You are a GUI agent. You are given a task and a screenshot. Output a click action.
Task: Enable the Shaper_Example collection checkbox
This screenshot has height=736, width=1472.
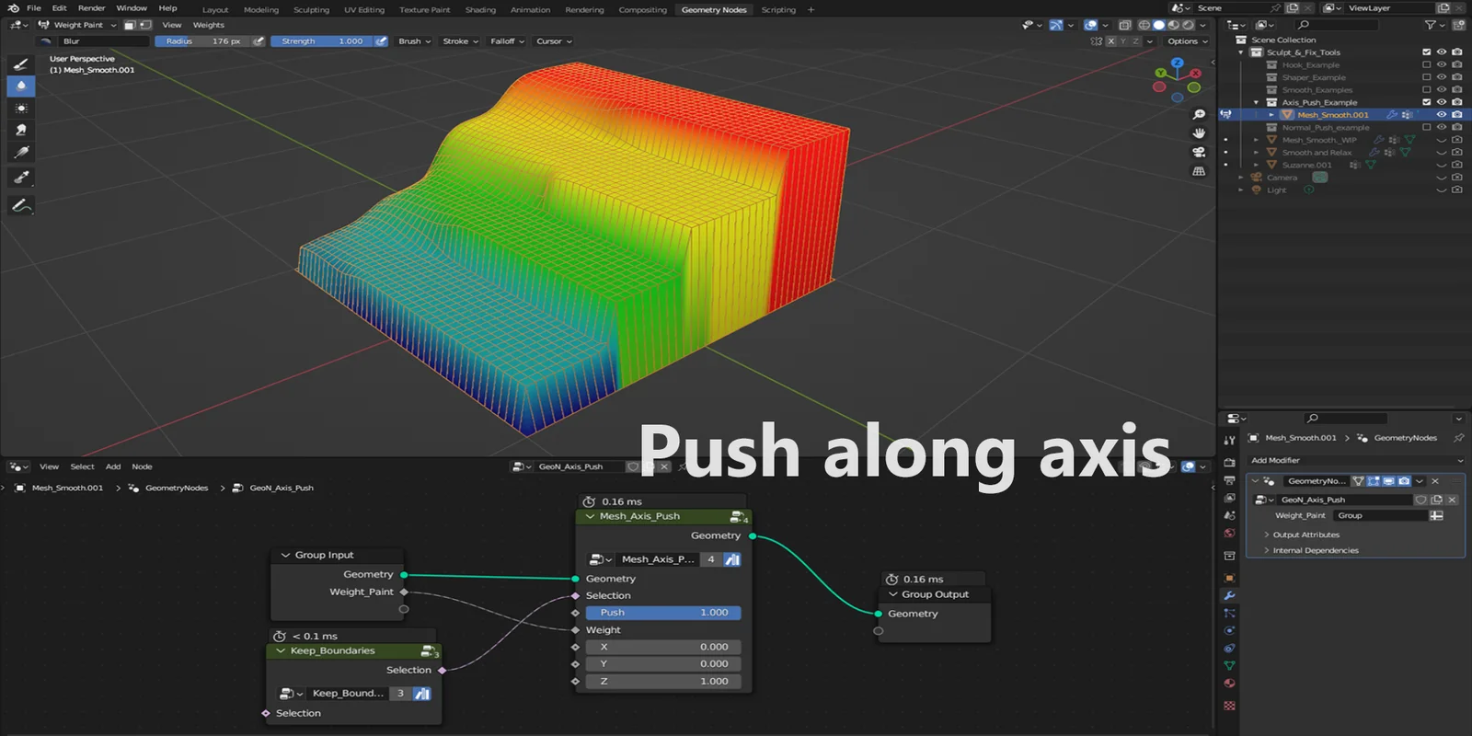[1427, 77]
